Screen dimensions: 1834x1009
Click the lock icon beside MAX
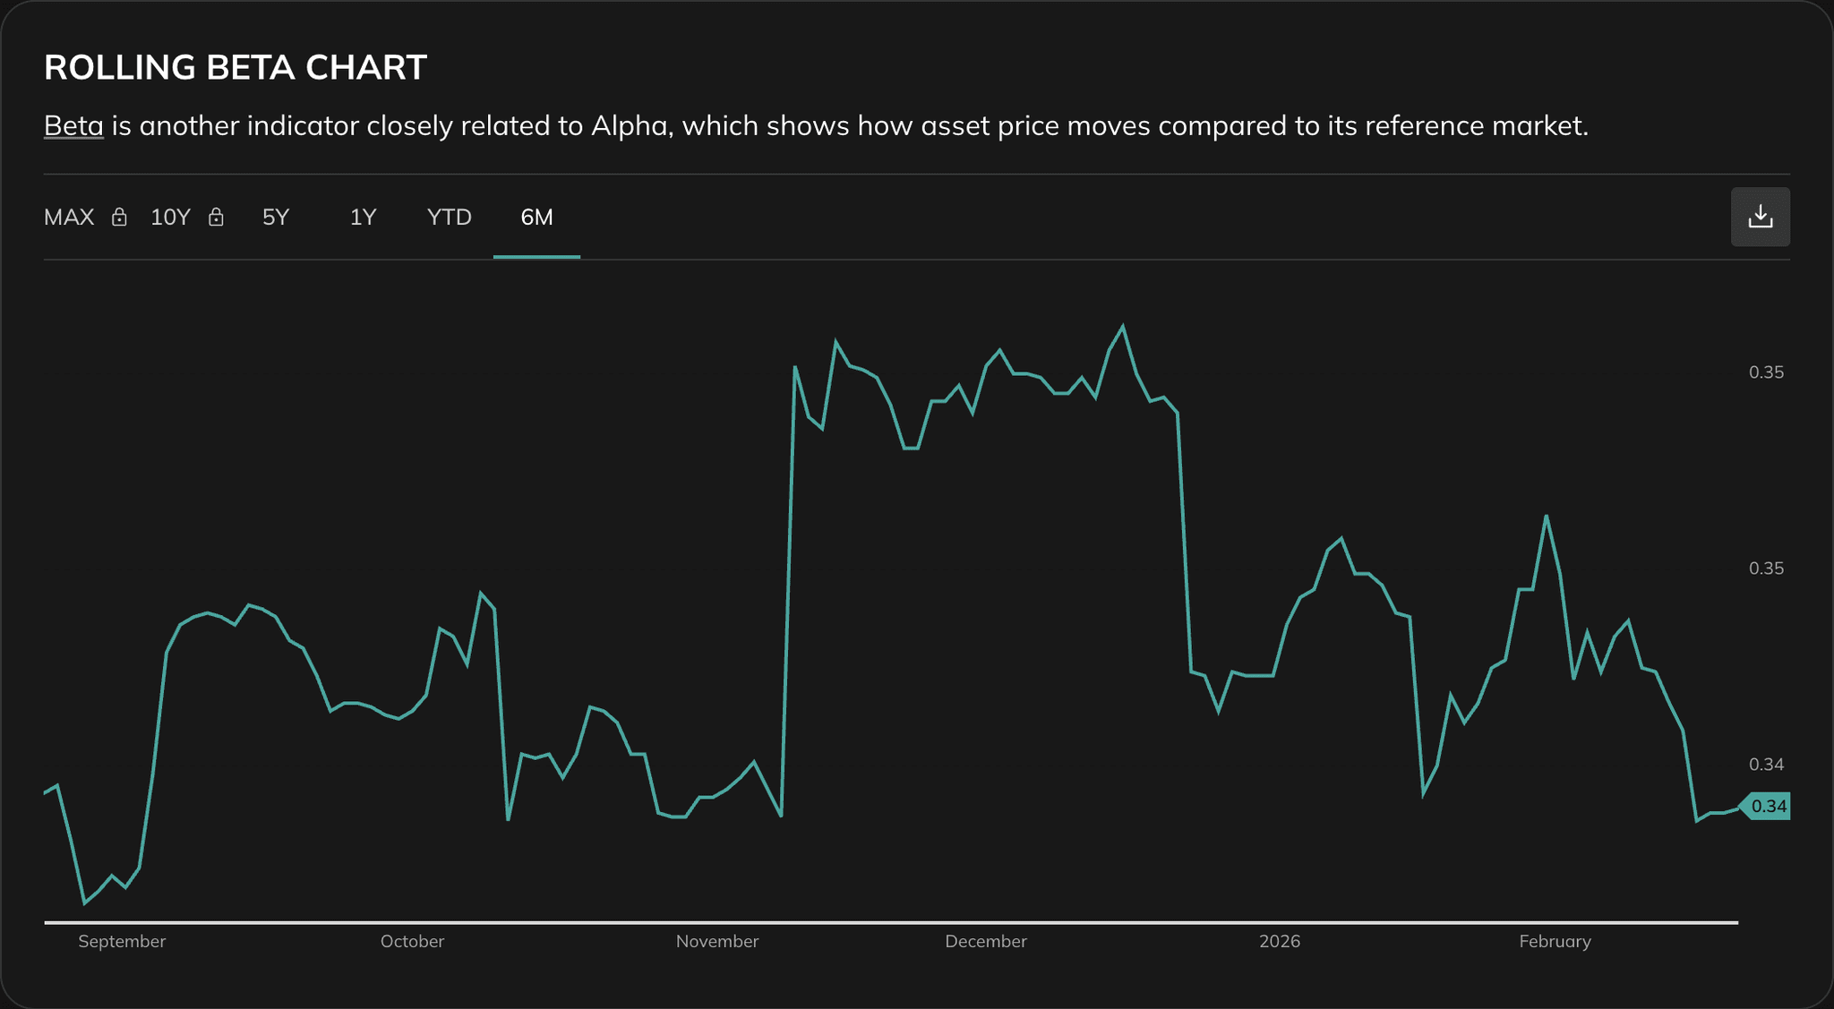tap(120, 217)
